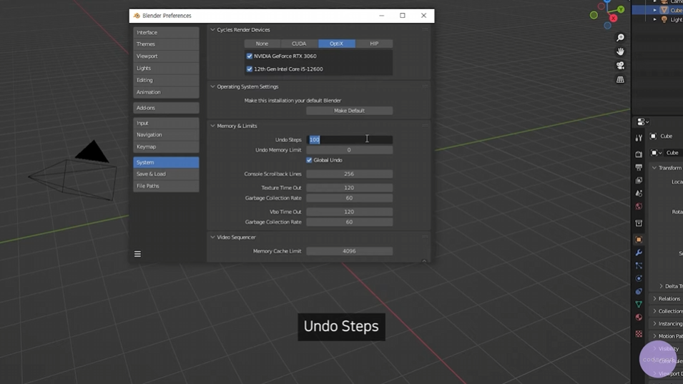This screenshot has height=384, width=683.
Task: Expand the Cube item in outliner
Action: tap(654, 10)
